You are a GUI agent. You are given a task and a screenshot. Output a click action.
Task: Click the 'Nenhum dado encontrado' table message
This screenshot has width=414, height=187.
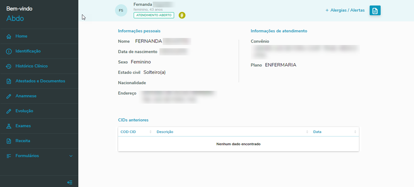coord(238,144)
